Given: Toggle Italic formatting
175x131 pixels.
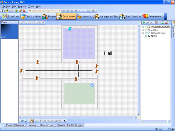Looking at the screenshot, I should 80,11.
